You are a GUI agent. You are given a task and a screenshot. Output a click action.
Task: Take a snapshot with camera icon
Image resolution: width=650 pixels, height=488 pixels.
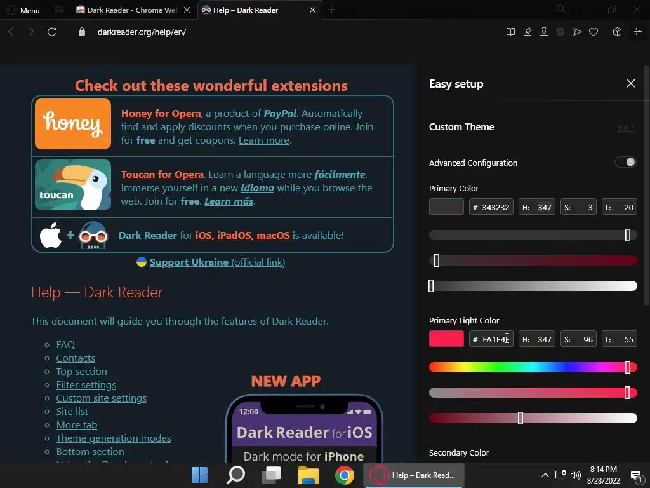coord(544,32)
